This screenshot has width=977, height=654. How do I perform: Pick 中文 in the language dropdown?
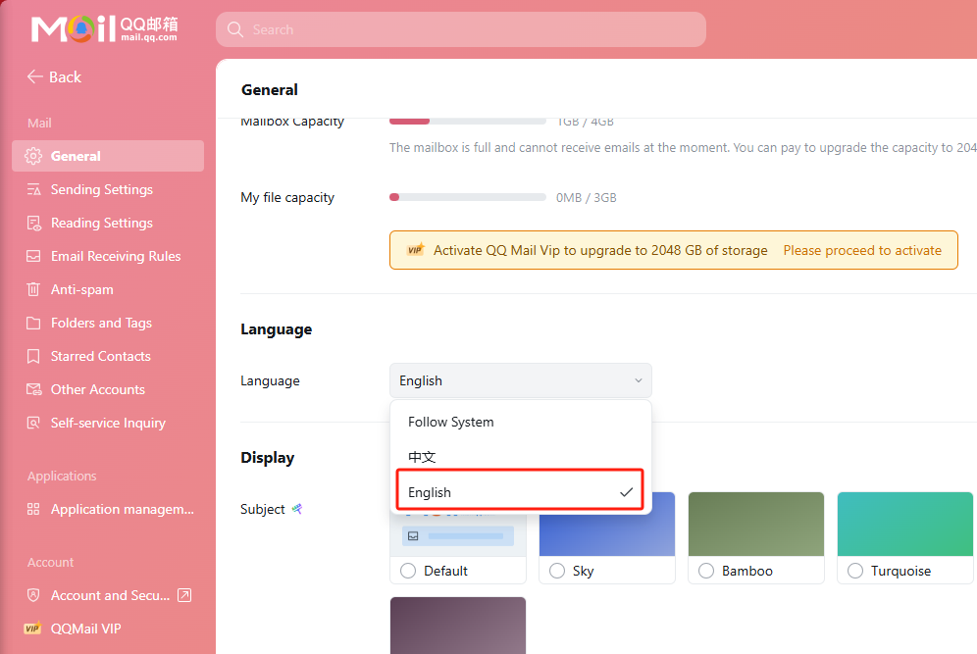tap(422, 457)
